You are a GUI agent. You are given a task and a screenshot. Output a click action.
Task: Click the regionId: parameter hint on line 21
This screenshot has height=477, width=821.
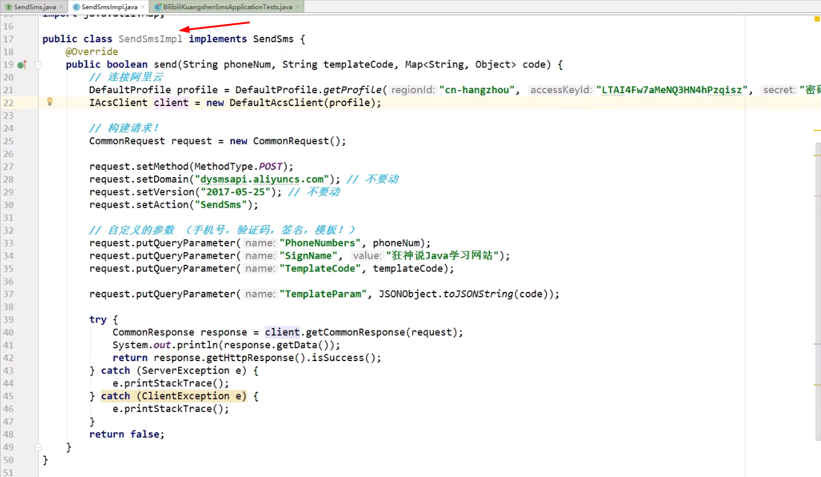click(414, 90)
